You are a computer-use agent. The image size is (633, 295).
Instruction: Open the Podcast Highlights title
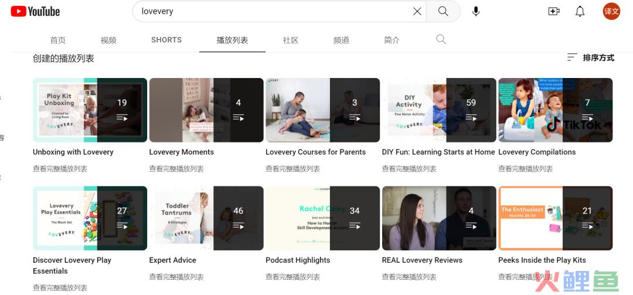(298, 260)
